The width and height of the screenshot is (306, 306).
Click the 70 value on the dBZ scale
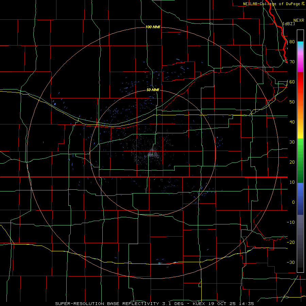[x=292, y=62]
